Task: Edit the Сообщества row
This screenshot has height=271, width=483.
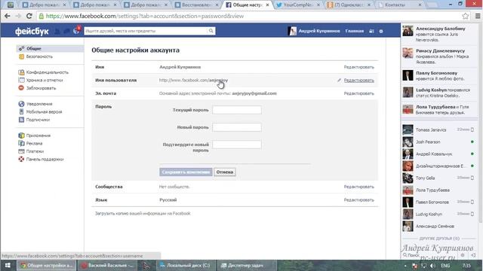Action: click(x=359, y=187)
